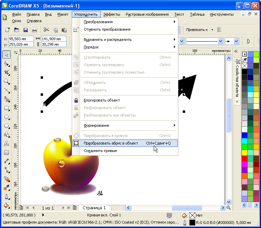261x228 pixels.
Task: Pick the no-color X swatch
Action: click(x=245, y=66)
